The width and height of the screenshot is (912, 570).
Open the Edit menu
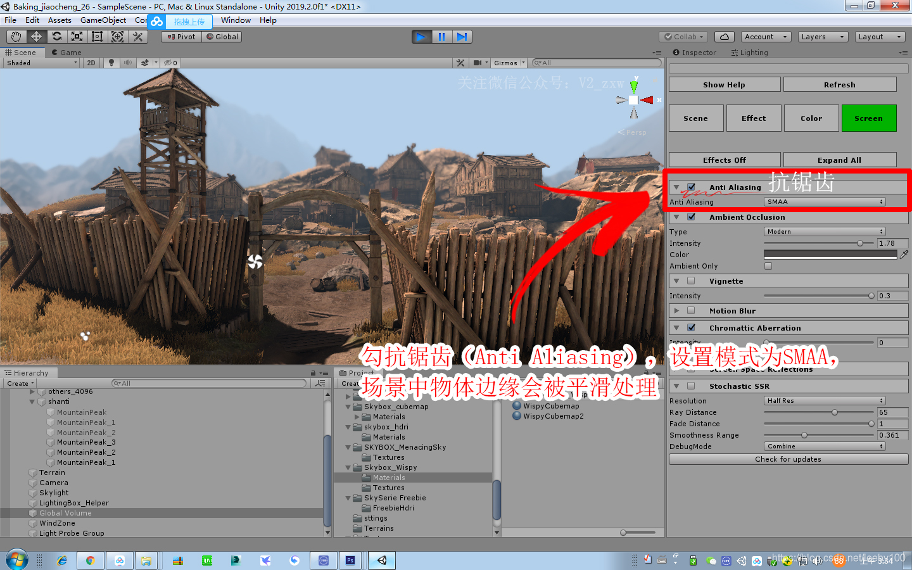coord(32,20)
